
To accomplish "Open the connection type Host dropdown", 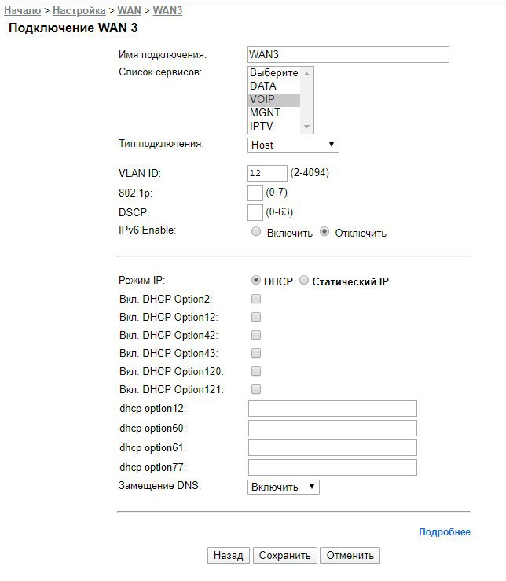I will coord(293,145).
